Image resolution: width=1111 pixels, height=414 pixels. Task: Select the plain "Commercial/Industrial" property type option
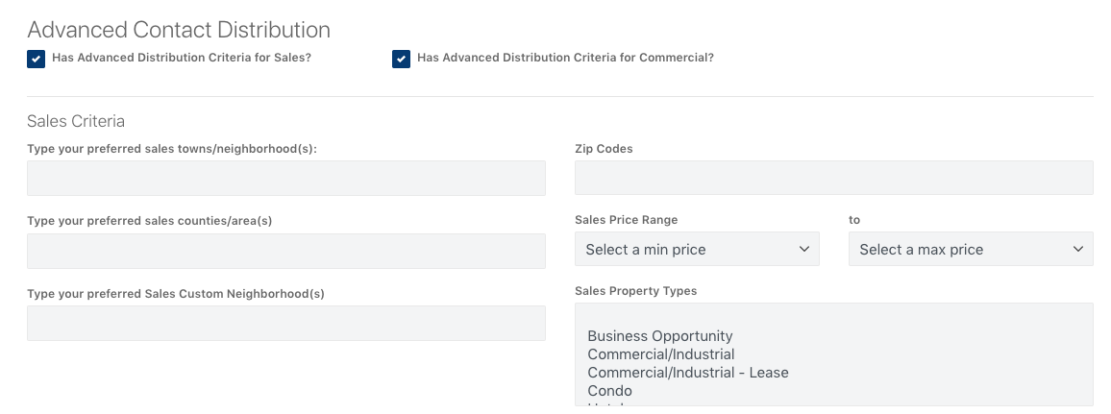click(660, 354)
